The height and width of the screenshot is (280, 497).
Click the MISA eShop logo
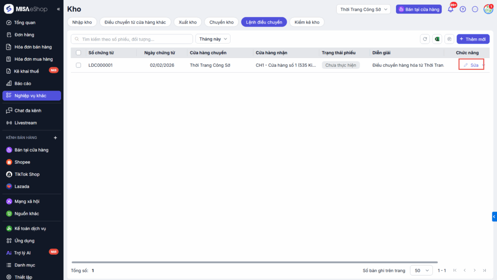[26, 9]
